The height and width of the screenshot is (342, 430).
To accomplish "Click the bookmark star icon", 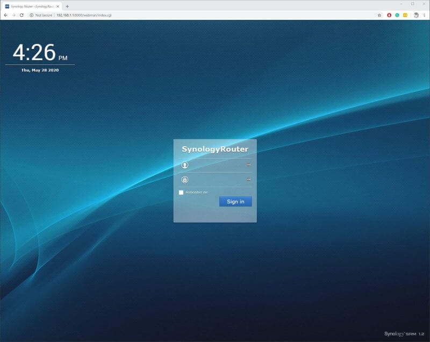I will (x=379, y=16).
